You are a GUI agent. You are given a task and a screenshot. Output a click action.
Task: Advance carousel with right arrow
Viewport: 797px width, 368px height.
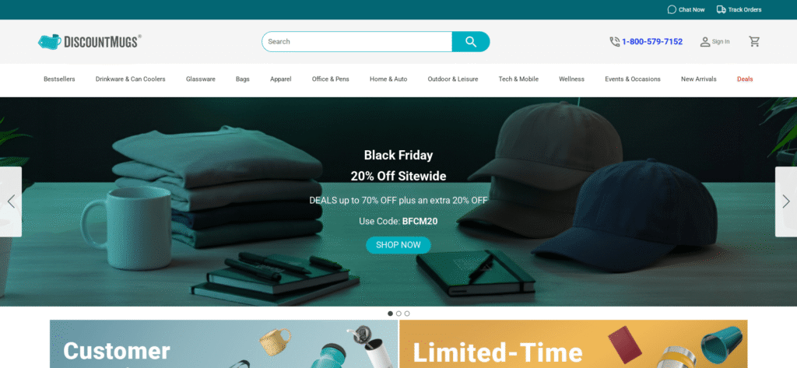coord(786,202)
